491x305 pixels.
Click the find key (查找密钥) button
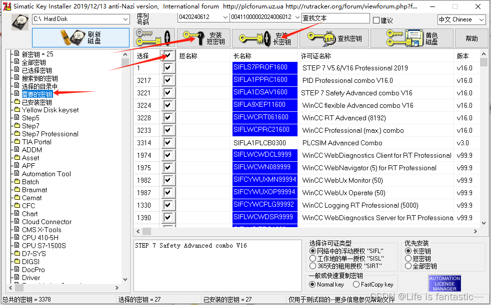[334, 38]
